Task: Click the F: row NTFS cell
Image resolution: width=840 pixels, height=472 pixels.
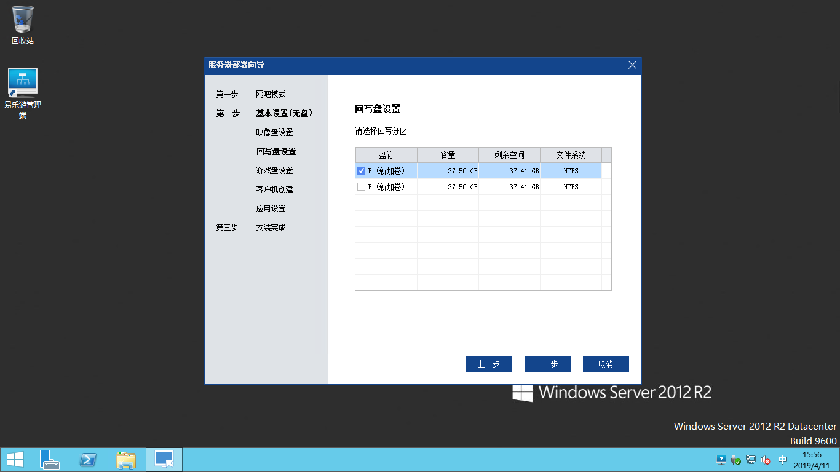Action: pyautogui.click(x=571, y=187)
